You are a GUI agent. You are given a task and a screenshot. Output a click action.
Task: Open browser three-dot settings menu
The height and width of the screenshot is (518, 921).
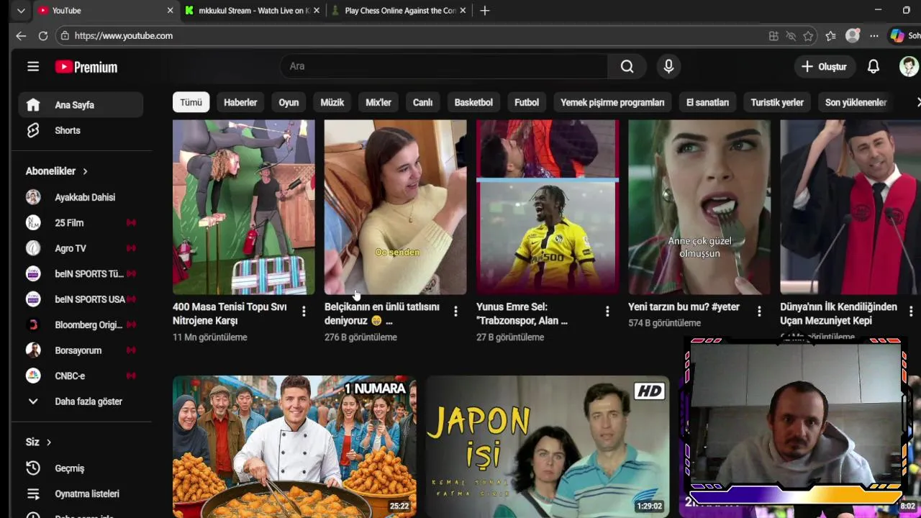pyautogui.click(x=874, y=36)
